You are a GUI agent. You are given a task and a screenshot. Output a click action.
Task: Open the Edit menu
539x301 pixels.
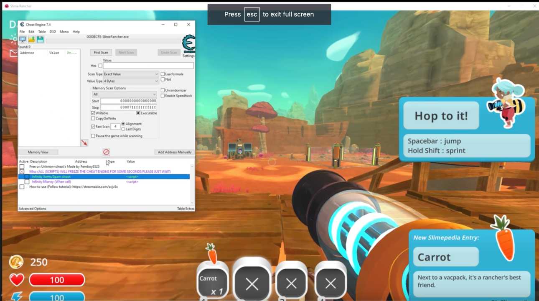pos(31,32)
